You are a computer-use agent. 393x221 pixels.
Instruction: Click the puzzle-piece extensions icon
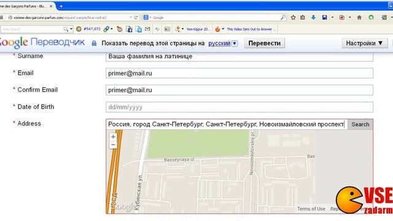point(384,17)
